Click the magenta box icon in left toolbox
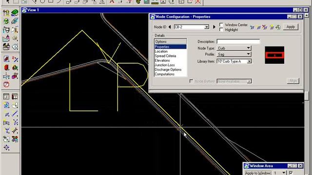Viewport: 312px width, 175px height. [x=15, y=76]
